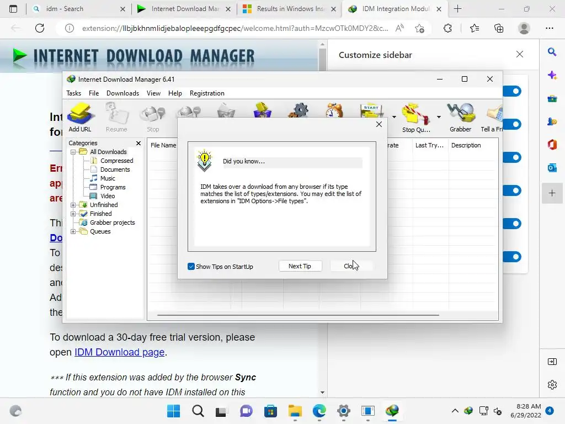Viewport: 565px width, 424px height.
Task: Uncheck Show Tips on StartUp checkbox
Action: 191,267
